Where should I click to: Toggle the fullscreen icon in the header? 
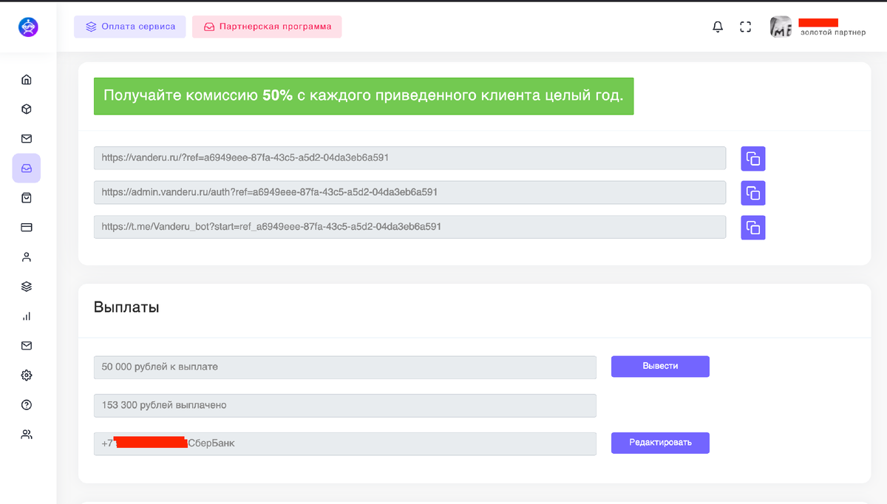tap(745, 27)
